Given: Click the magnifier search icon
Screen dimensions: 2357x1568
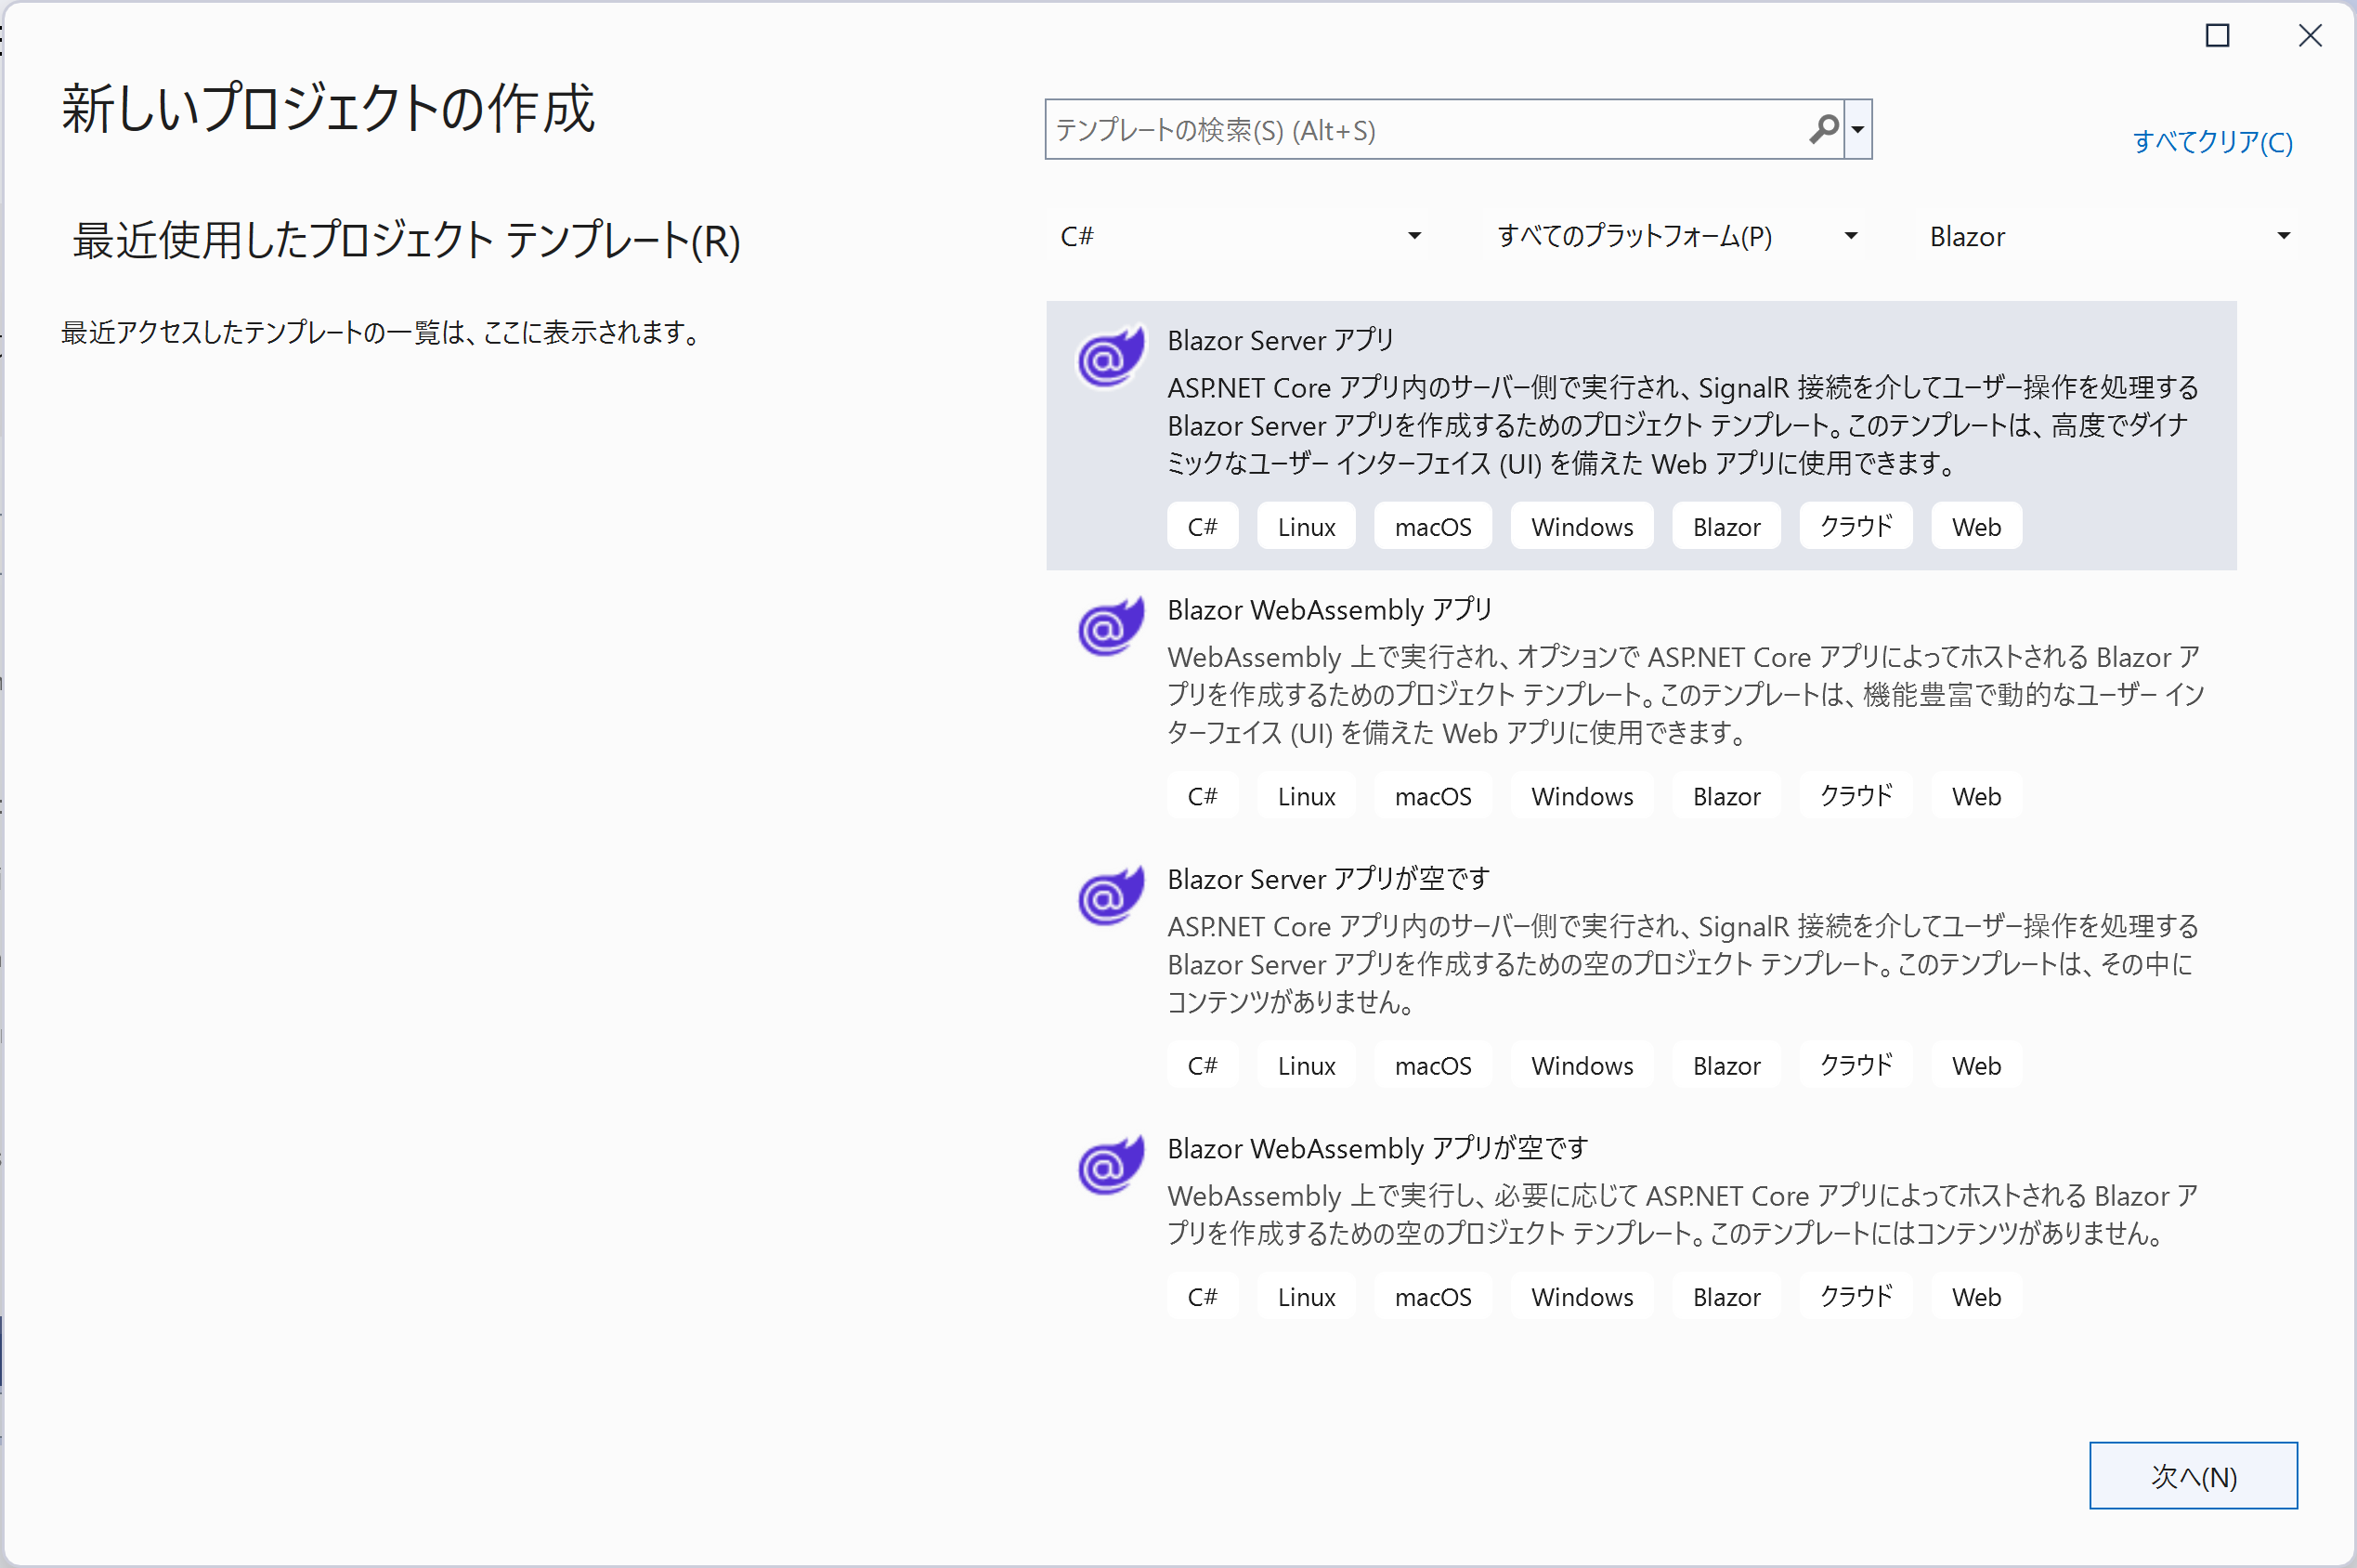Looking at the screenshot, I should (1823, 129).
